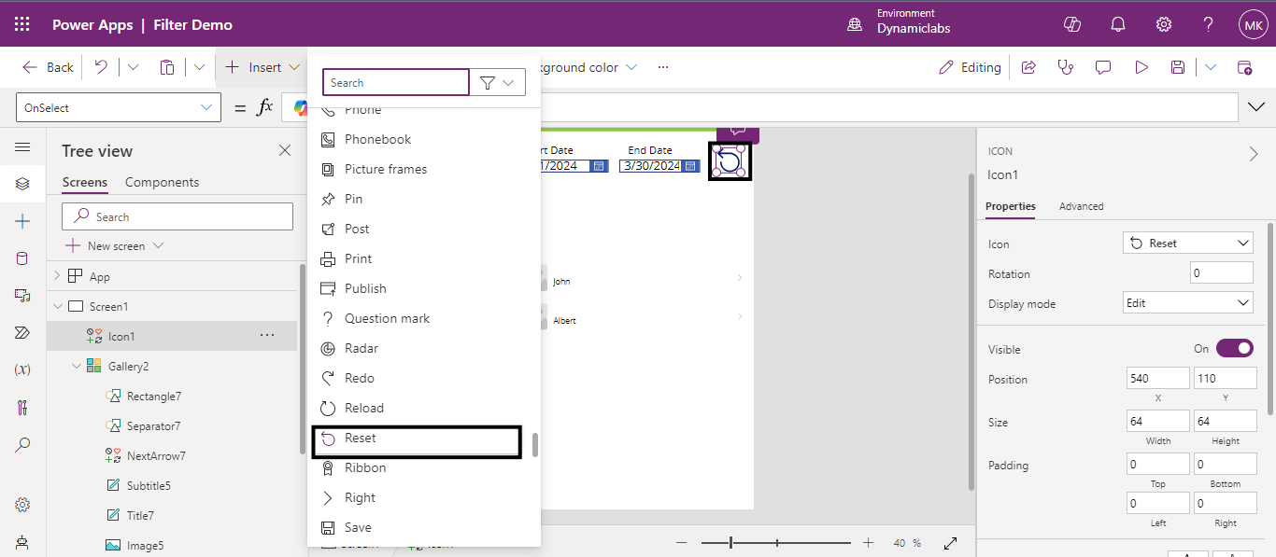Open the Icon dropdown showing Reset

point(1187,244)
